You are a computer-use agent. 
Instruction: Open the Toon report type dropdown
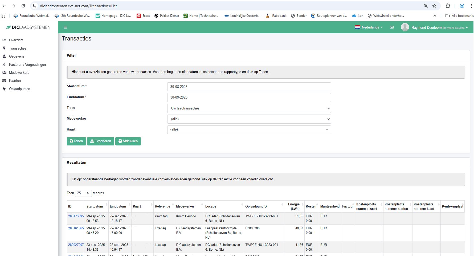click(x=249, y=108)
